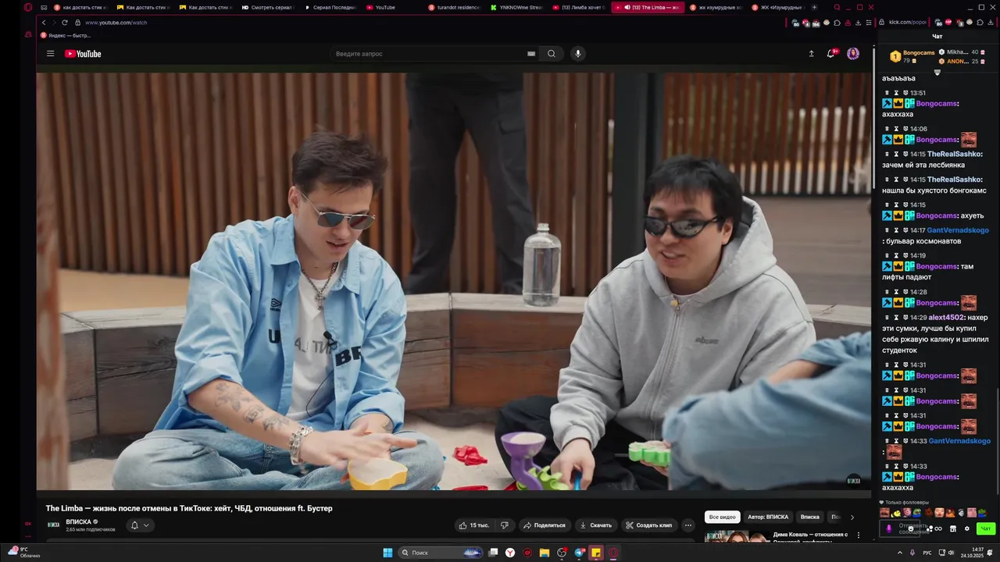Open Opera menu logo at top-left

[x=28, y=8]
